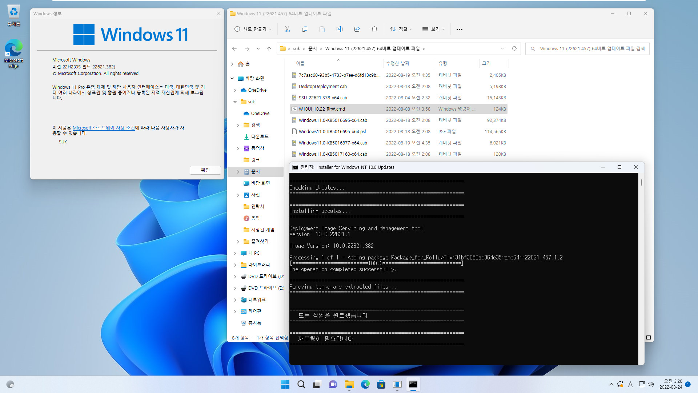Click the Share icon in Explorer toolbar
Screen dimensions: 698x393
coord(357,29)
